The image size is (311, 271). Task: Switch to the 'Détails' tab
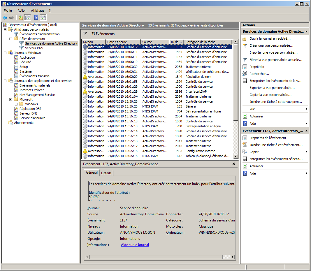[106, 173]
